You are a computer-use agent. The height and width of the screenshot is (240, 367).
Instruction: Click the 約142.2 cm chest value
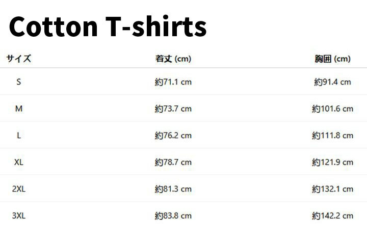click(332, 216)
